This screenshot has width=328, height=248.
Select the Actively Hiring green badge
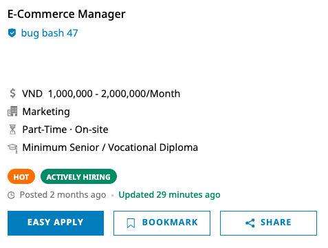(78, 176)
